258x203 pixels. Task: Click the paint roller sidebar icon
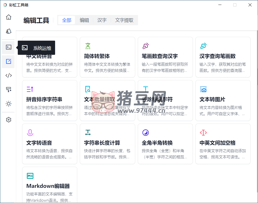(8, 90)
